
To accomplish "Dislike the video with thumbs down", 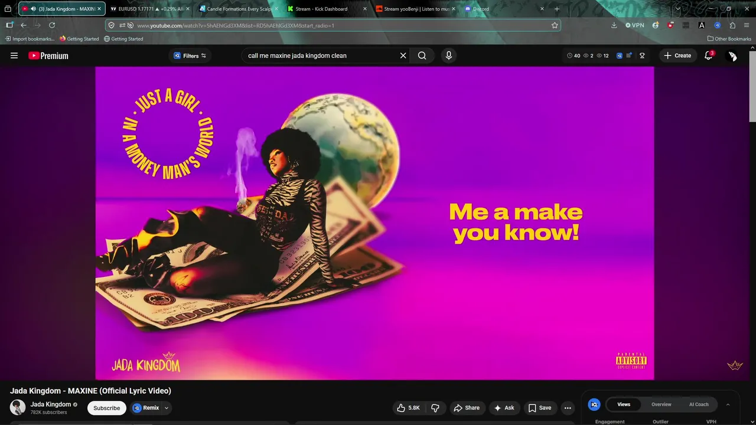I will coord(435,408).
